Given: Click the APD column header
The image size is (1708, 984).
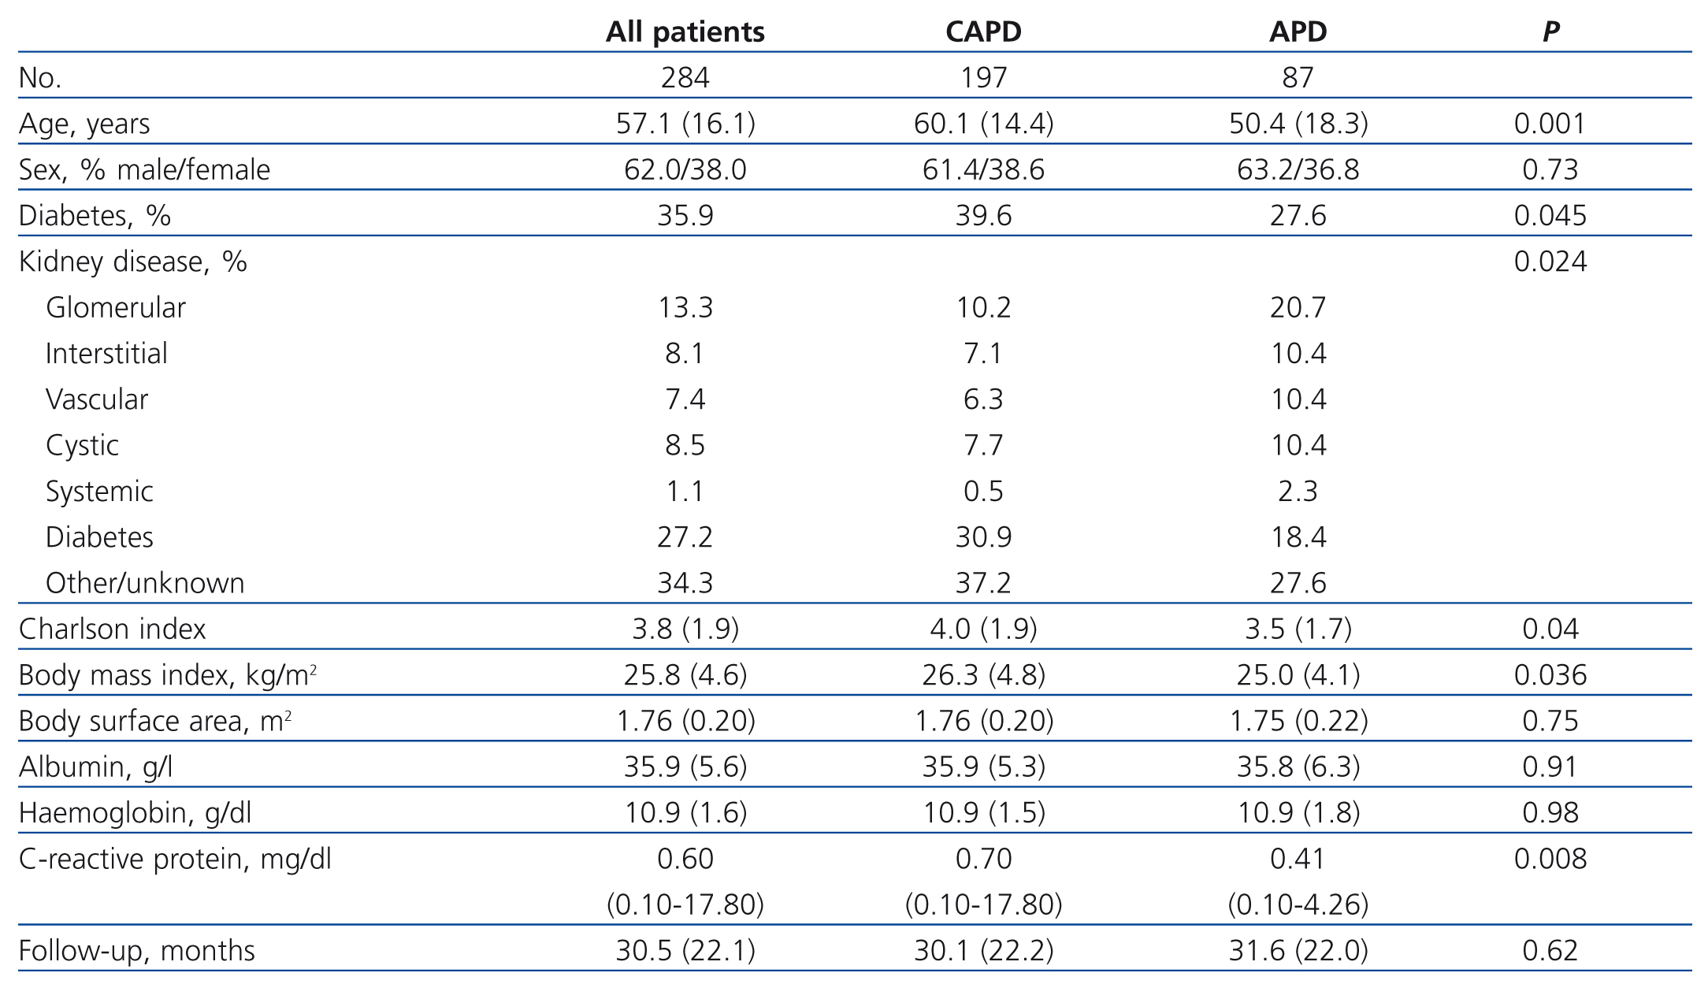Looking at the screenshot, I should click(1298, 32).
